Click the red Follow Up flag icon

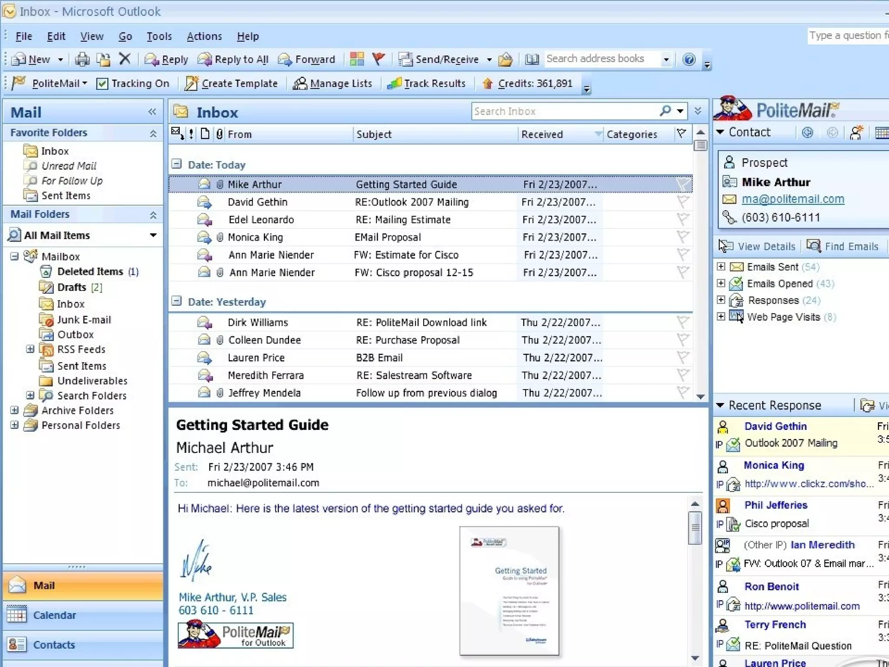tap(379, 59)
